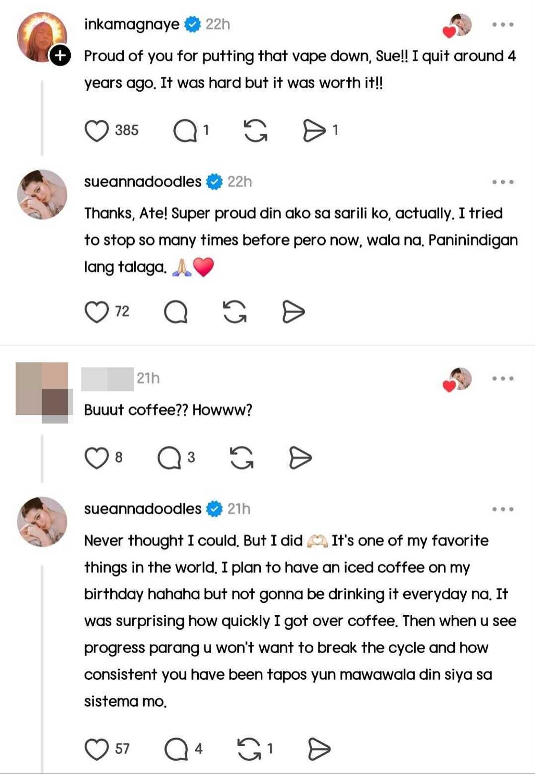This screenshot has height=774, width=535.
Task: Repost the 'Buuut coffee??' comment
Action: (242, 458)
